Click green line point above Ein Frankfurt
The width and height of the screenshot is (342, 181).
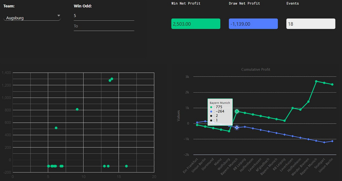coord(197,125)
